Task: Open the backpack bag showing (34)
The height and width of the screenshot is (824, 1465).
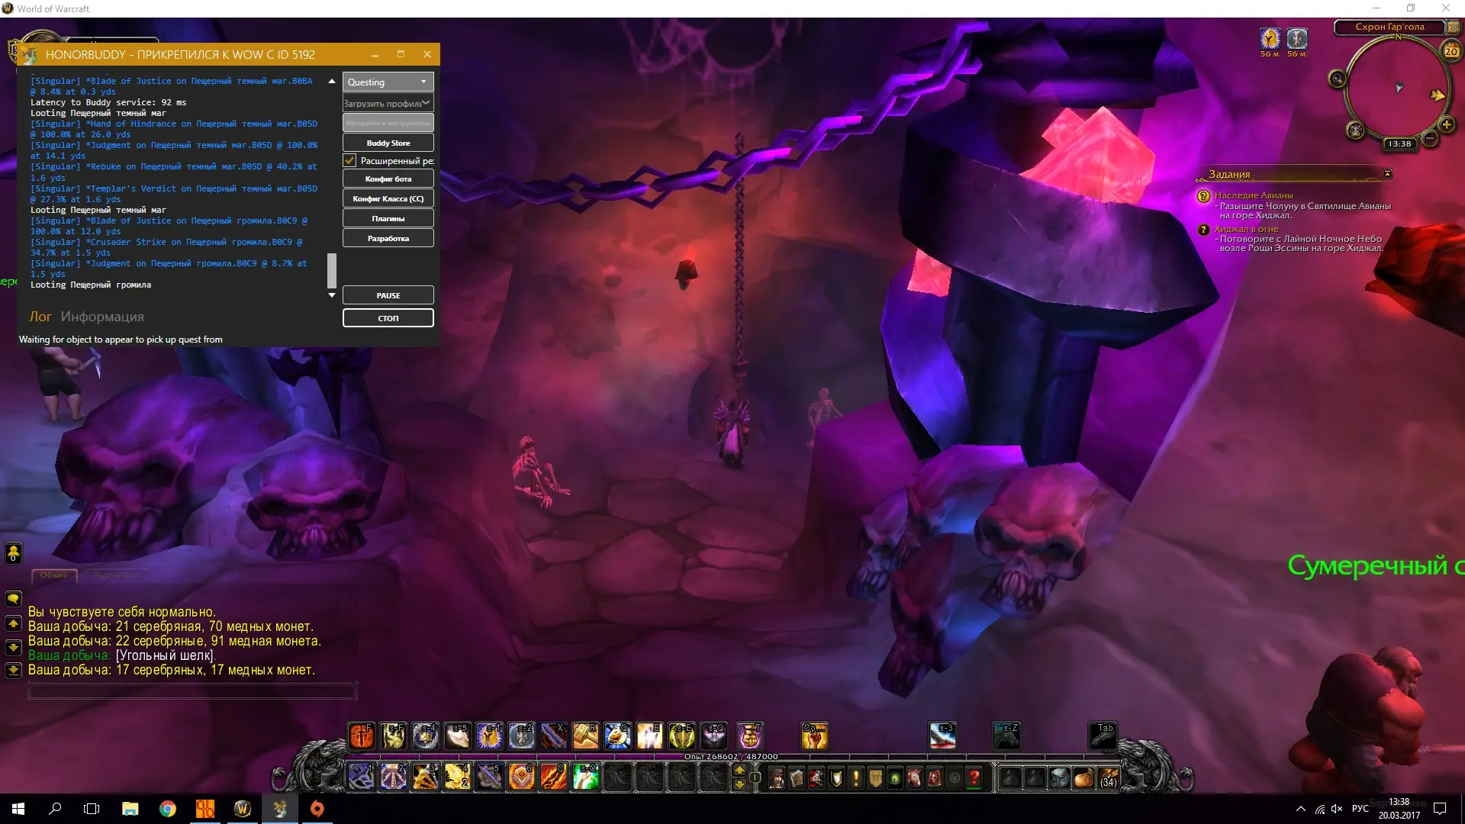Action: click(1108, 778)
